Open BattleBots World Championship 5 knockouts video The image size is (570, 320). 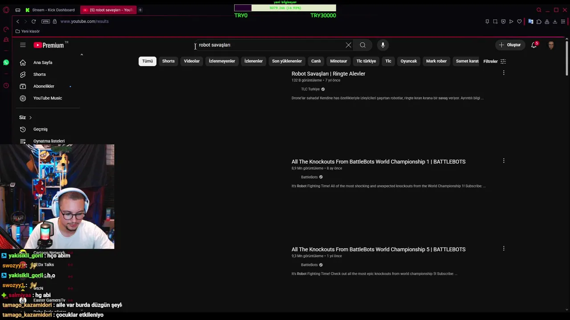tap(379, 249)
